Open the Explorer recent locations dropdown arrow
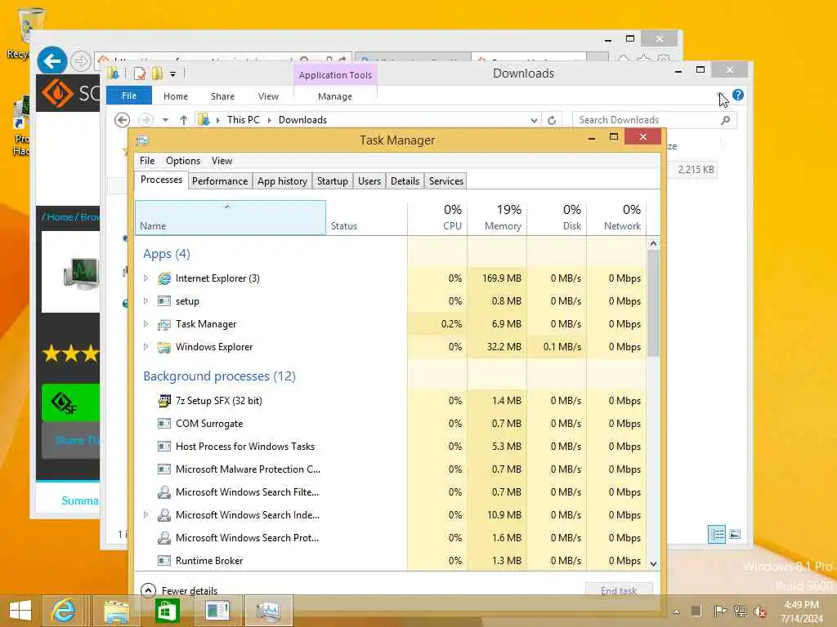Screen dimensions: 837x627 [x=165, y=120]
